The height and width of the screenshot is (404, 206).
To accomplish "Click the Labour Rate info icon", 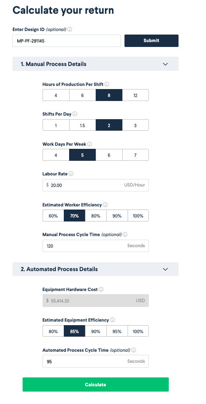I will coord(71,174).
